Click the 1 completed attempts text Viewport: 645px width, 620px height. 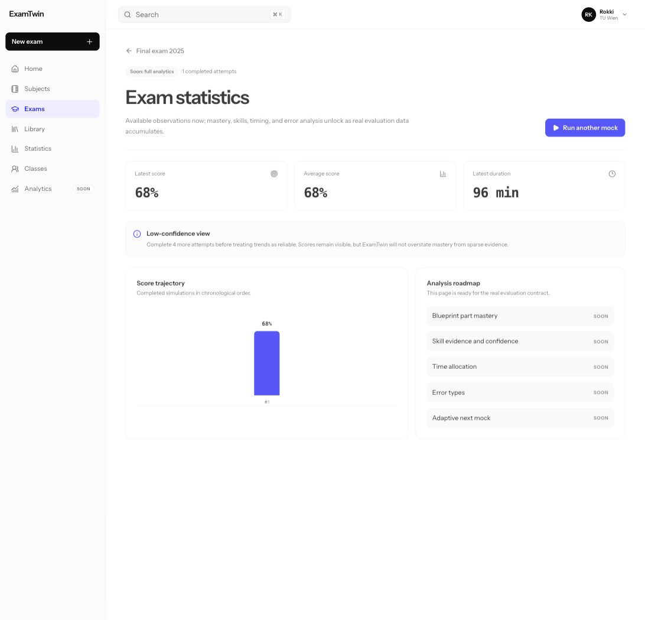pyautogui.click(x=209, y=72)
